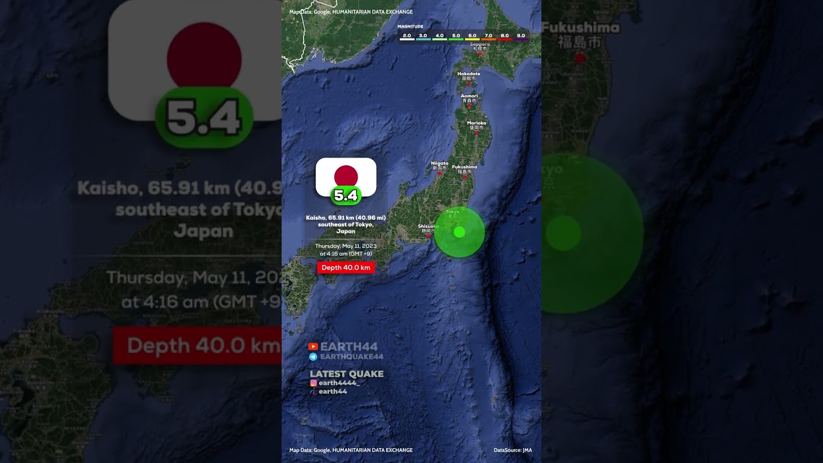Screen dimensions: 823x463
Task: Select the 5.0 green magnitude legend swatch
Action: pos(456,39)
